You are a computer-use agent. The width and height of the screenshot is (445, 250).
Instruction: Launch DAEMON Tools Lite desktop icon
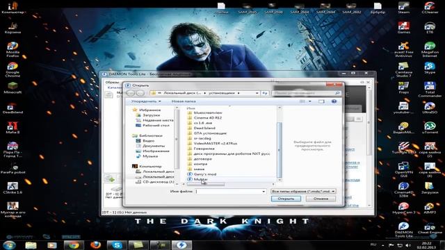coord(403,230)
